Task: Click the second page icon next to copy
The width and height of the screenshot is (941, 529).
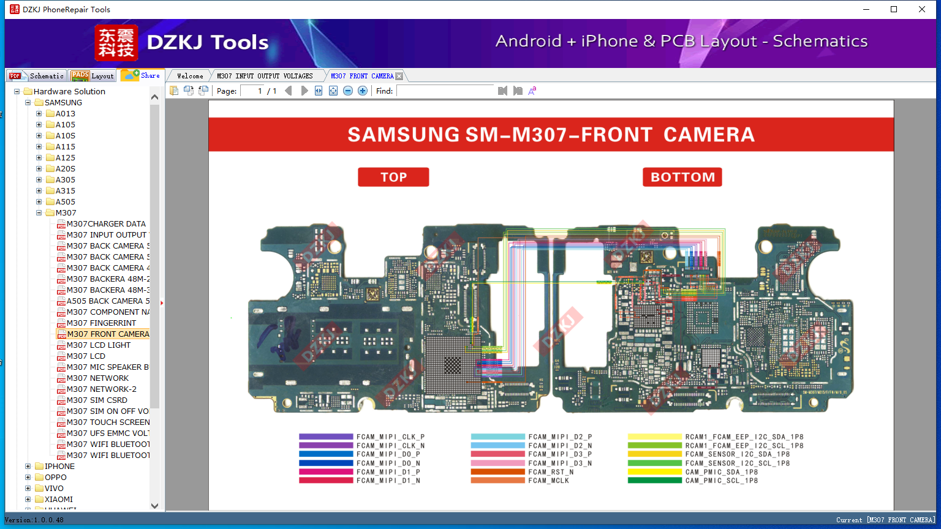Action: (189, 91)
